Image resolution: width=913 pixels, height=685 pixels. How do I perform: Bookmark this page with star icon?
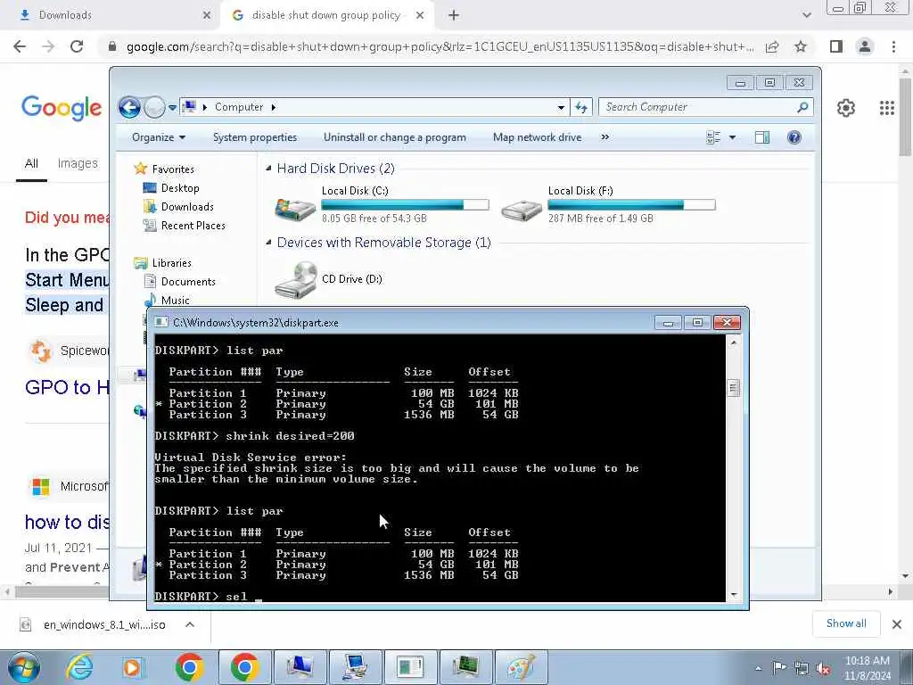point(801,46)
